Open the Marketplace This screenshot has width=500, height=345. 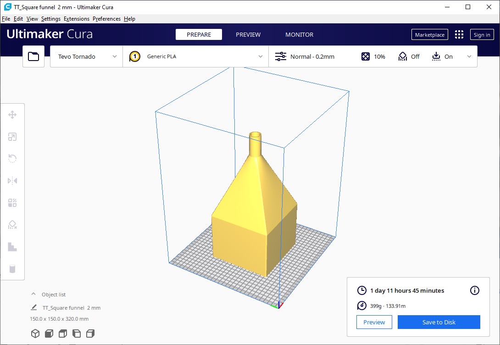click(x=429, y=35)
